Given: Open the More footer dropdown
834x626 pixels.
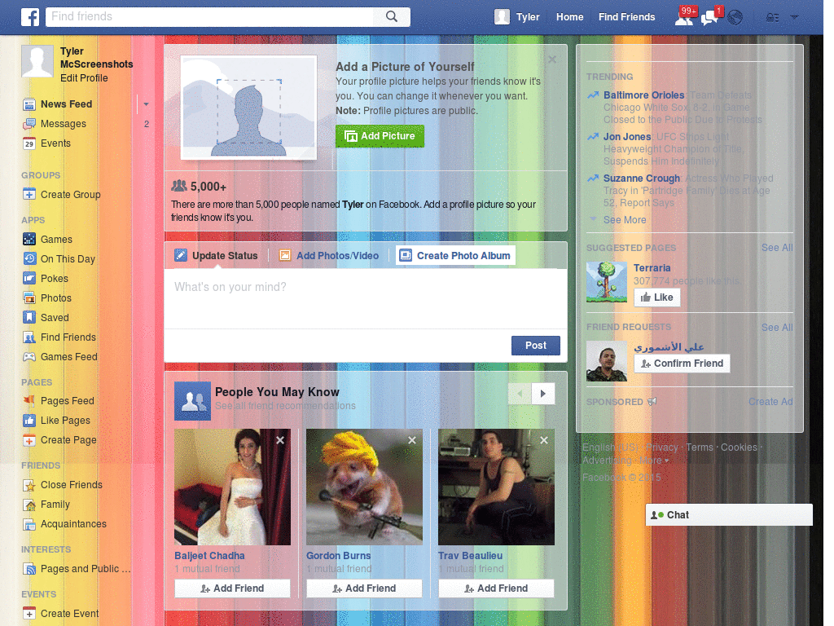Looking at the screenshot, I should (x=654, y=461).
